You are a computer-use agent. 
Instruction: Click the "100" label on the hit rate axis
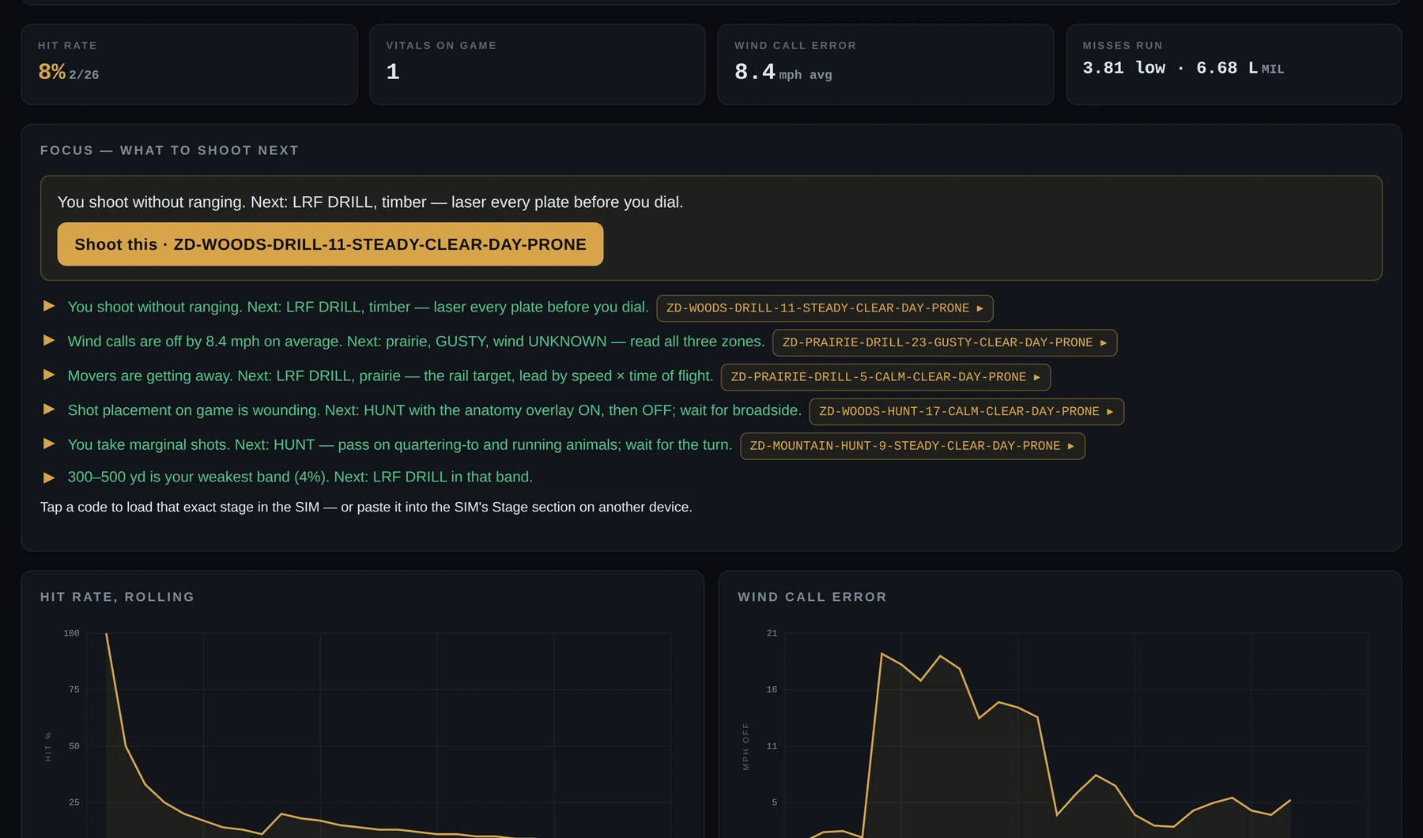pos(71,633)
